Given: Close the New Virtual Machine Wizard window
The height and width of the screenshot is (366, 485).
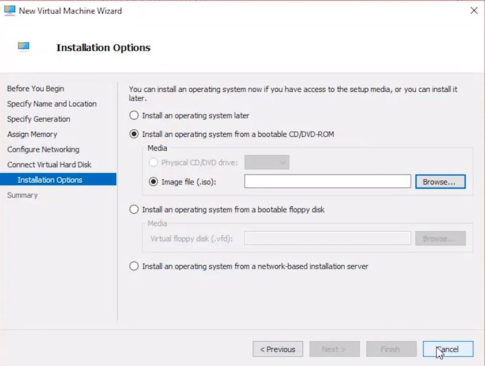Looking at the screenshot, I should click(473, 10).
